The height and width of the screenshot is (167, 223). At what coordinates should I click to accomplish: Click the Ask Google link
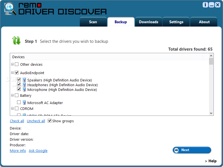pos(38,150)
